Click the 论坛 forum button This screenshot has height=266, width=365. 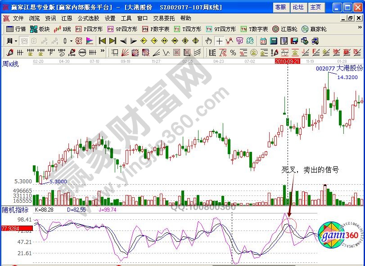298,7
